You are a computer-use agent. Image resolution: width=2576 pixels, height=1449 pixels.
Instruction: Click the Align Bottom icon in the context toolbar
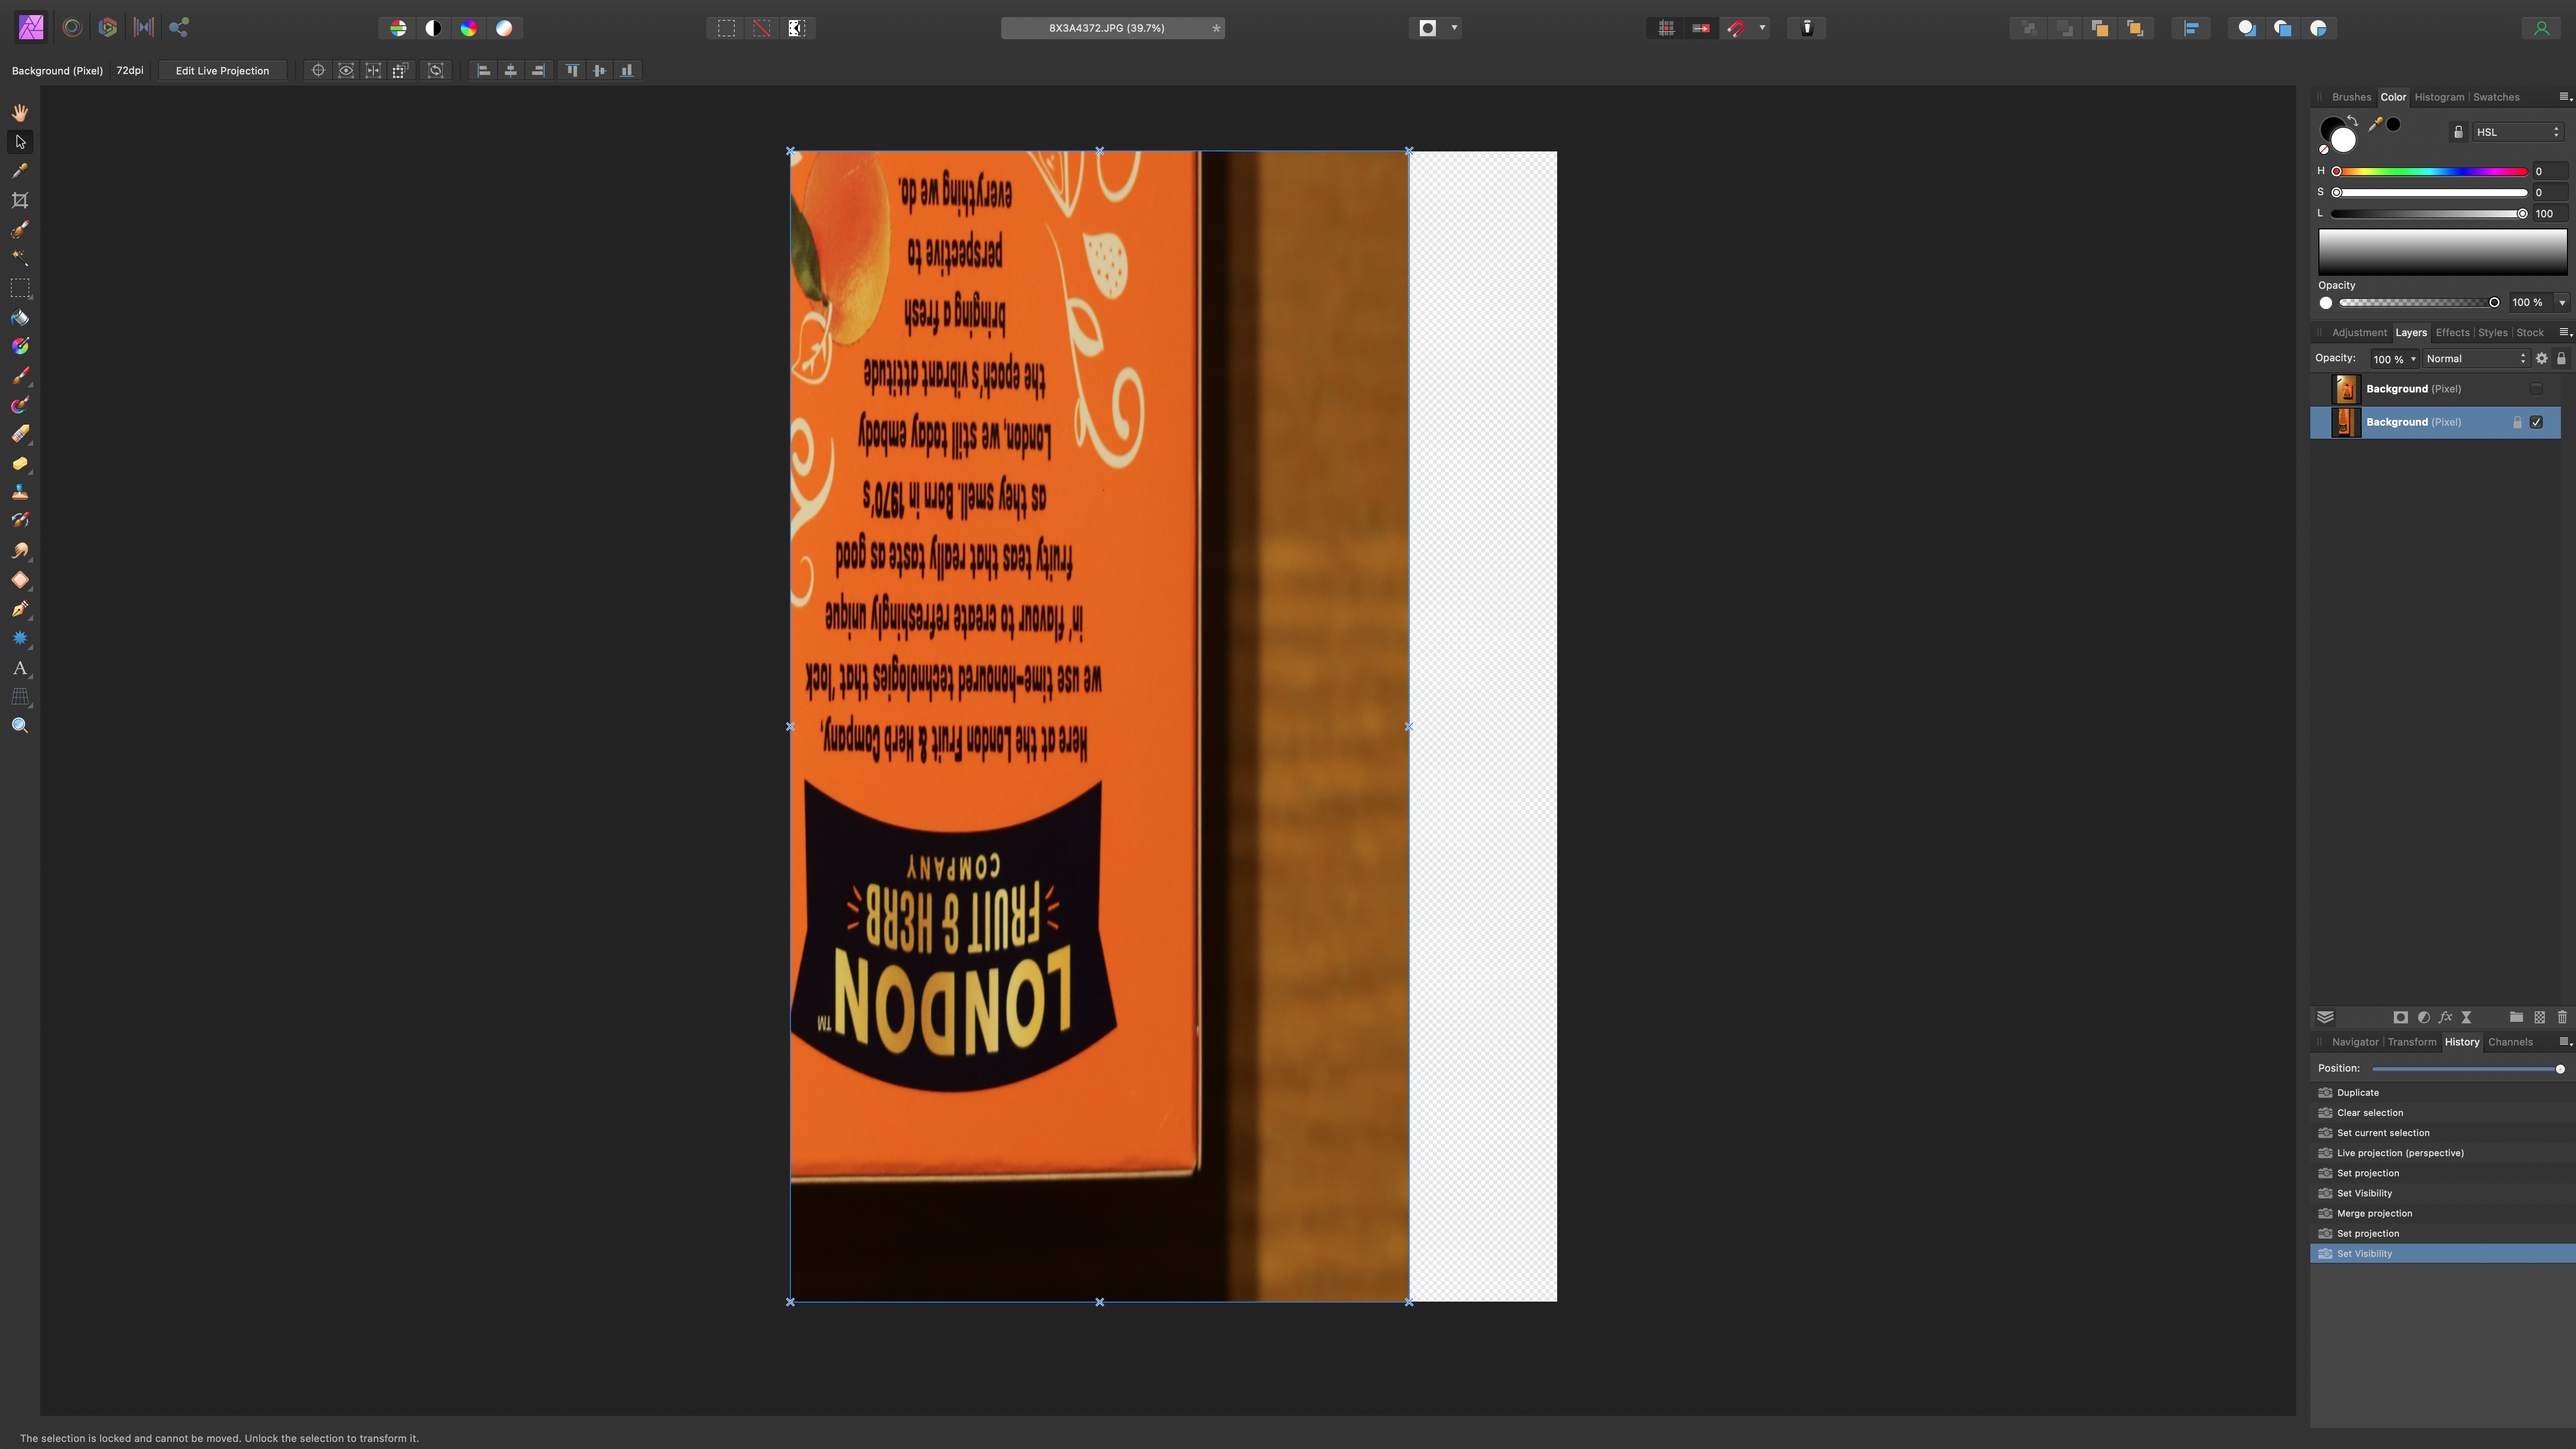[627, 70]
